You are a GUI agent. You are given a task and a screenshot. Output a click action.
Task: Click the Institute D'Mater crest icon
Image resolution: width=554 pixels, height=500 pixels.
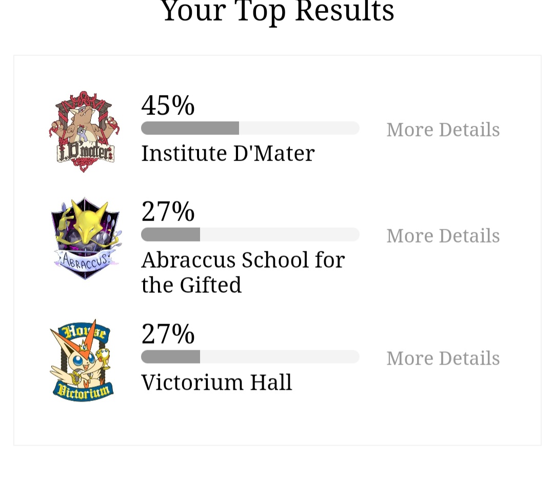point(84,131)
